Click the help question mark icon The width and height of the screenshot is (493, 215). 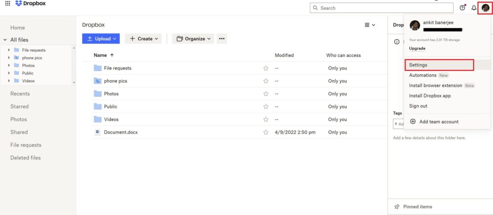pos(462,8)
